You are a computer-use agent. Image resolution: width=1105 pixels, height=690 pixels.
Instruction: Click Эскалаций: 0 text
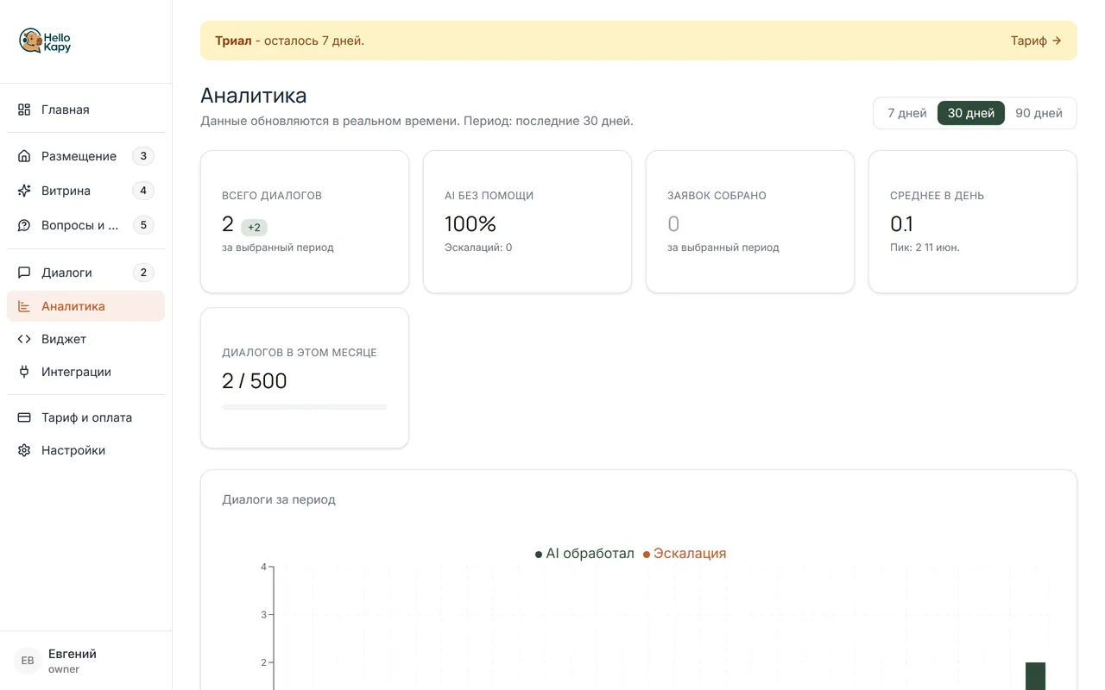pos(478,248)
